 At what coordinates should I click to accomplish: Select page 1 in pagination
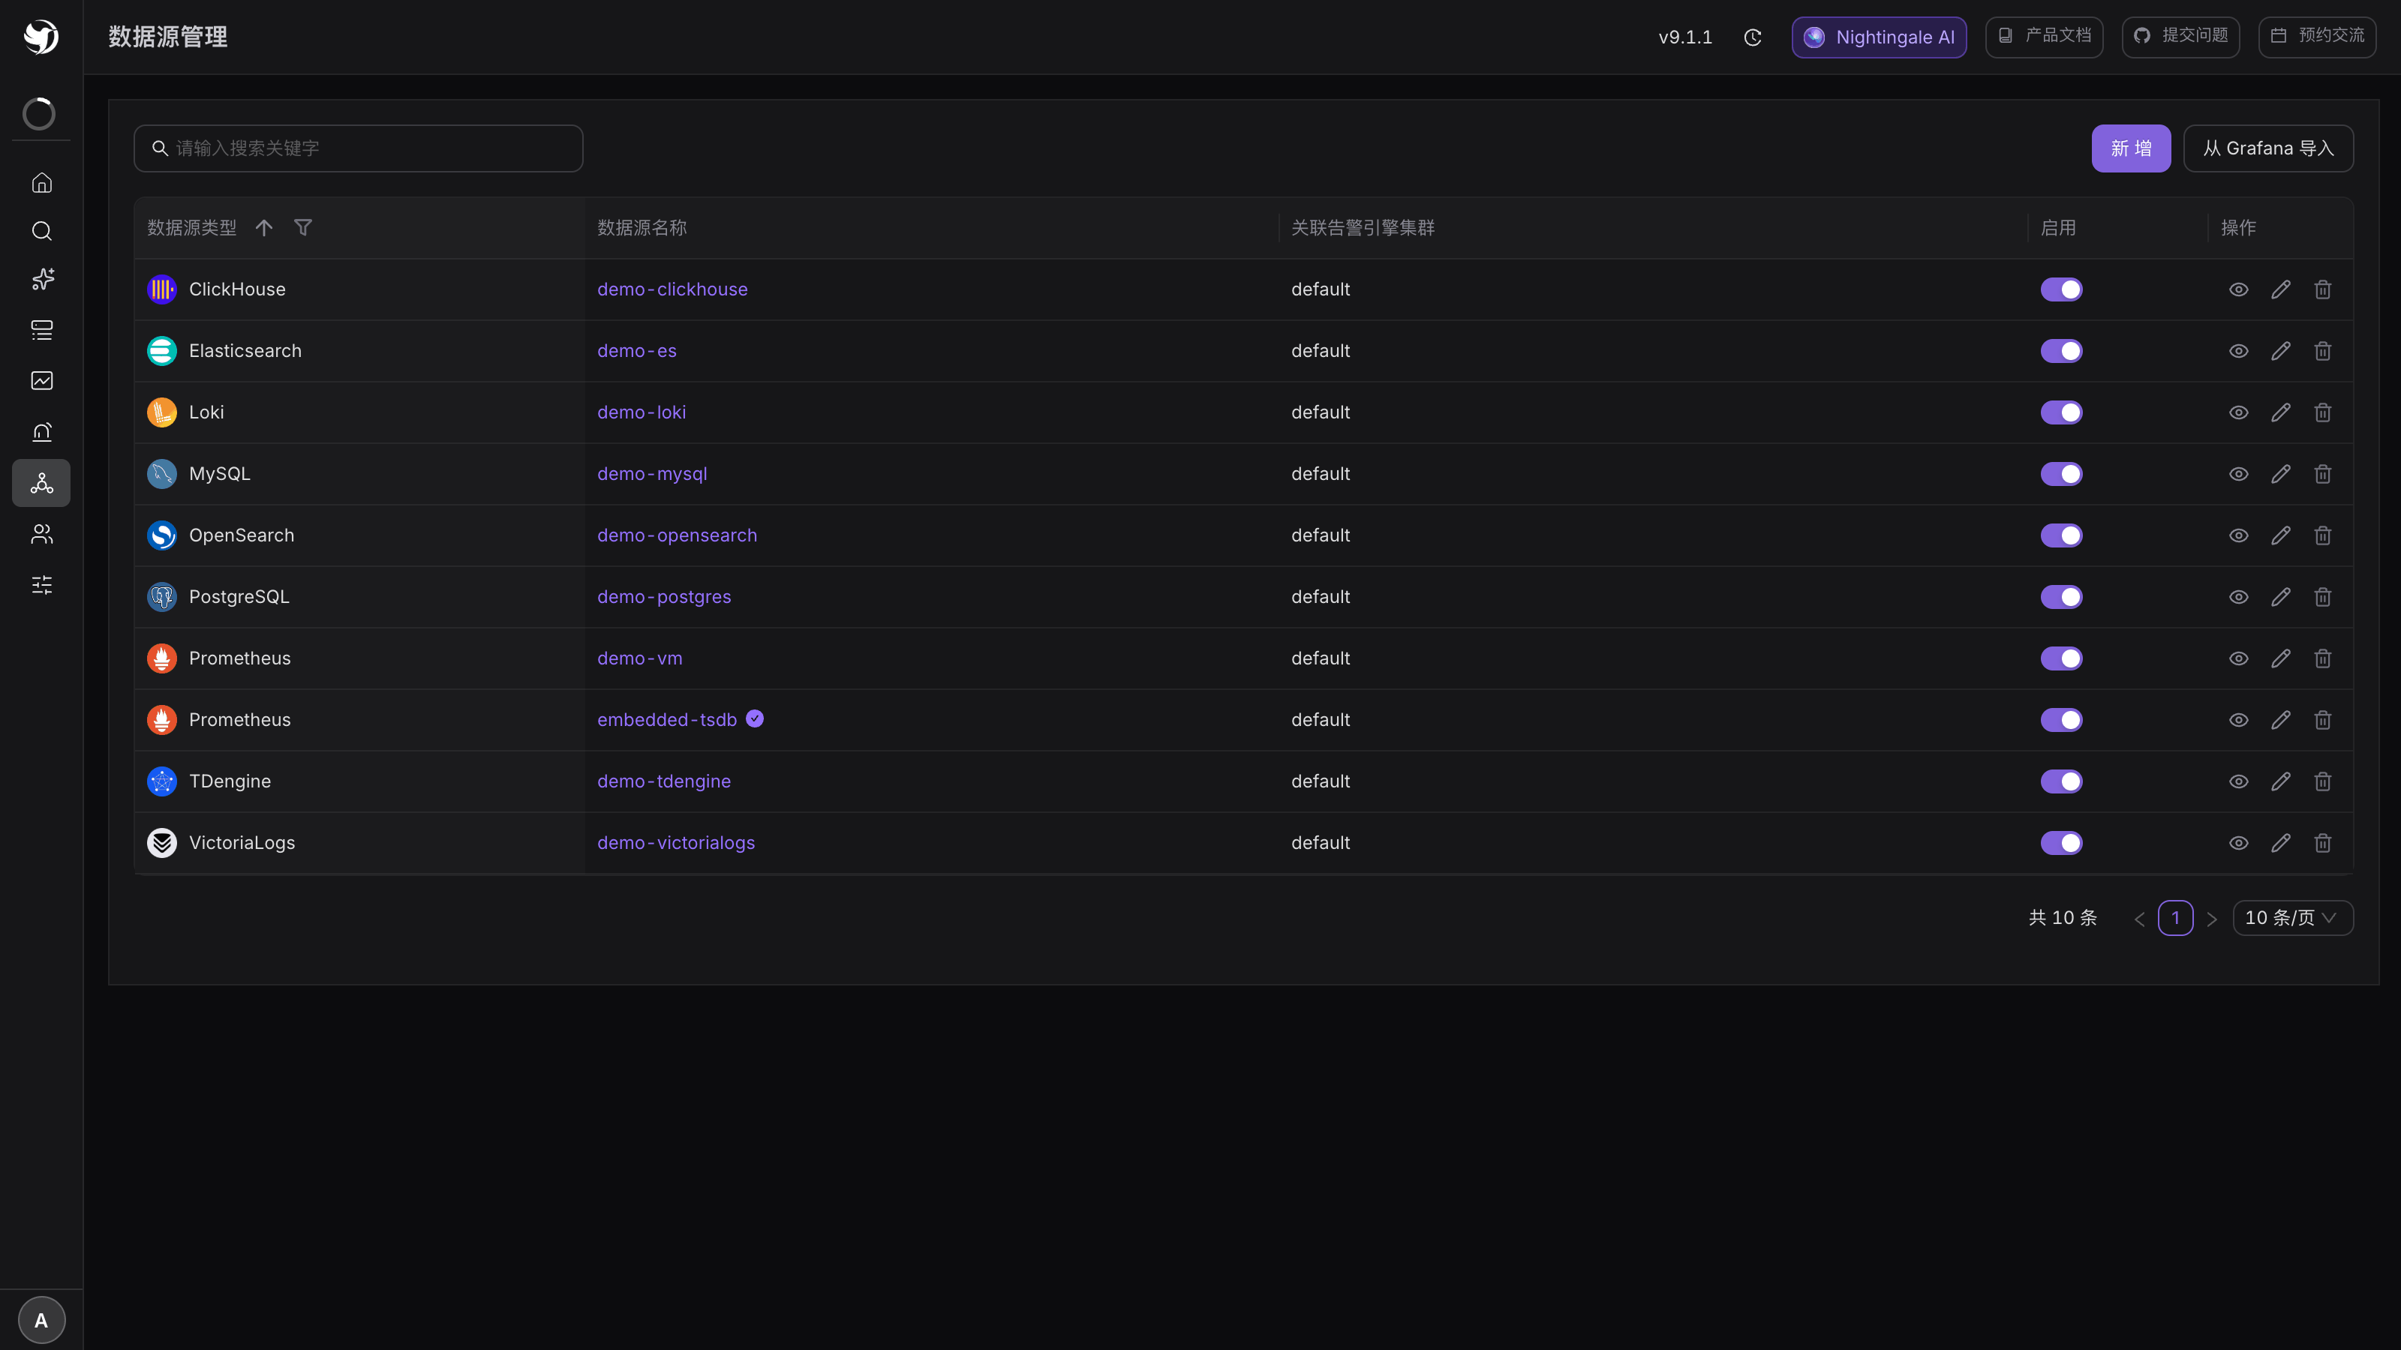point(2175,918)
